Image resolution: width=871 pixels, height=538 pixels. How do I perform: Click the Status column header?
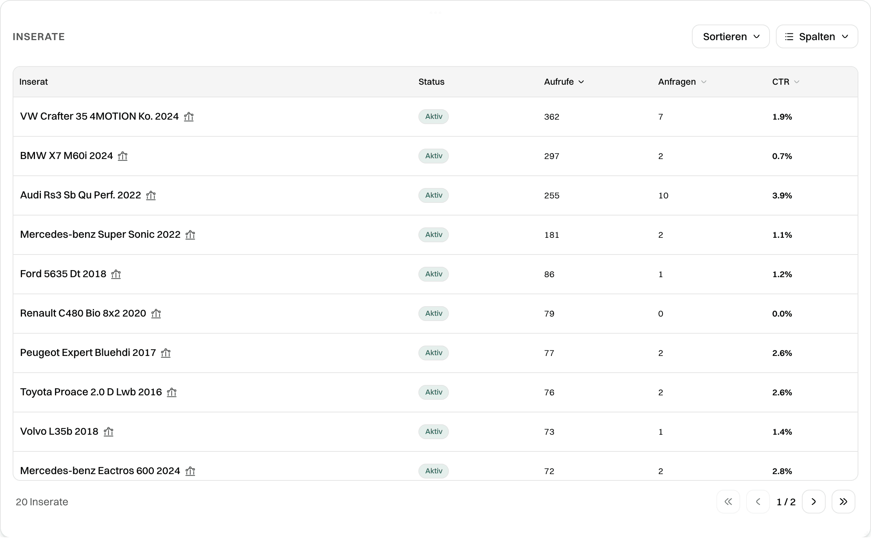431,82
